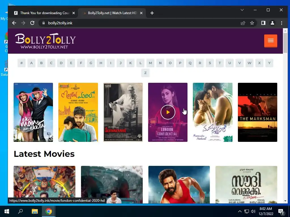Open latest movie with stone bridge scene

[112, 185]
